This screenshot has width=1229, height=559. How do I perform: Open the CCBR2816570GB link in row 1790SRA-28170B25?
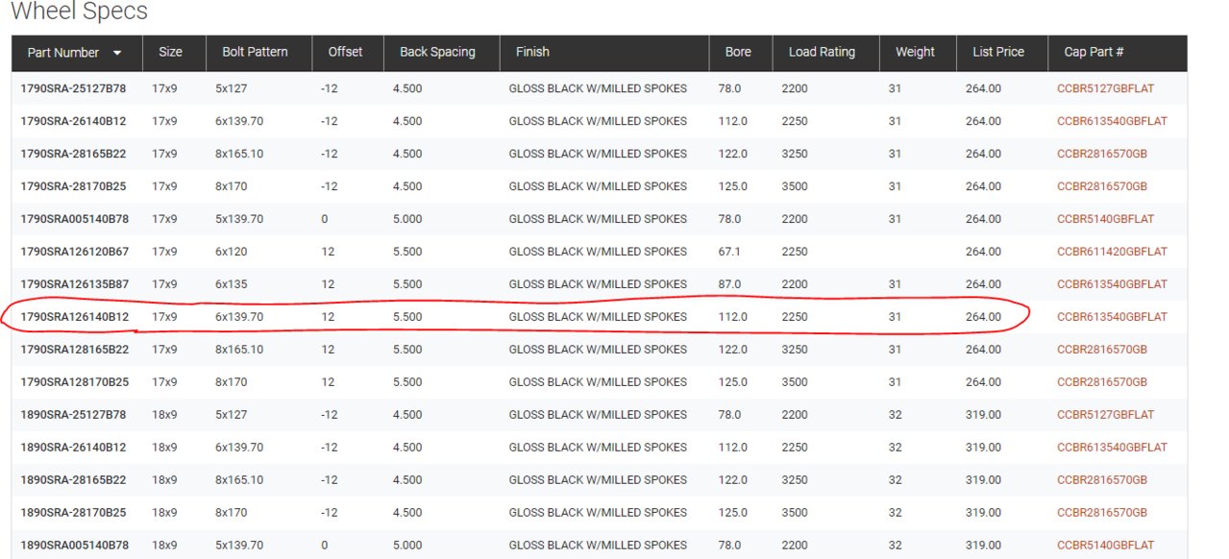tap(1102, 186)
